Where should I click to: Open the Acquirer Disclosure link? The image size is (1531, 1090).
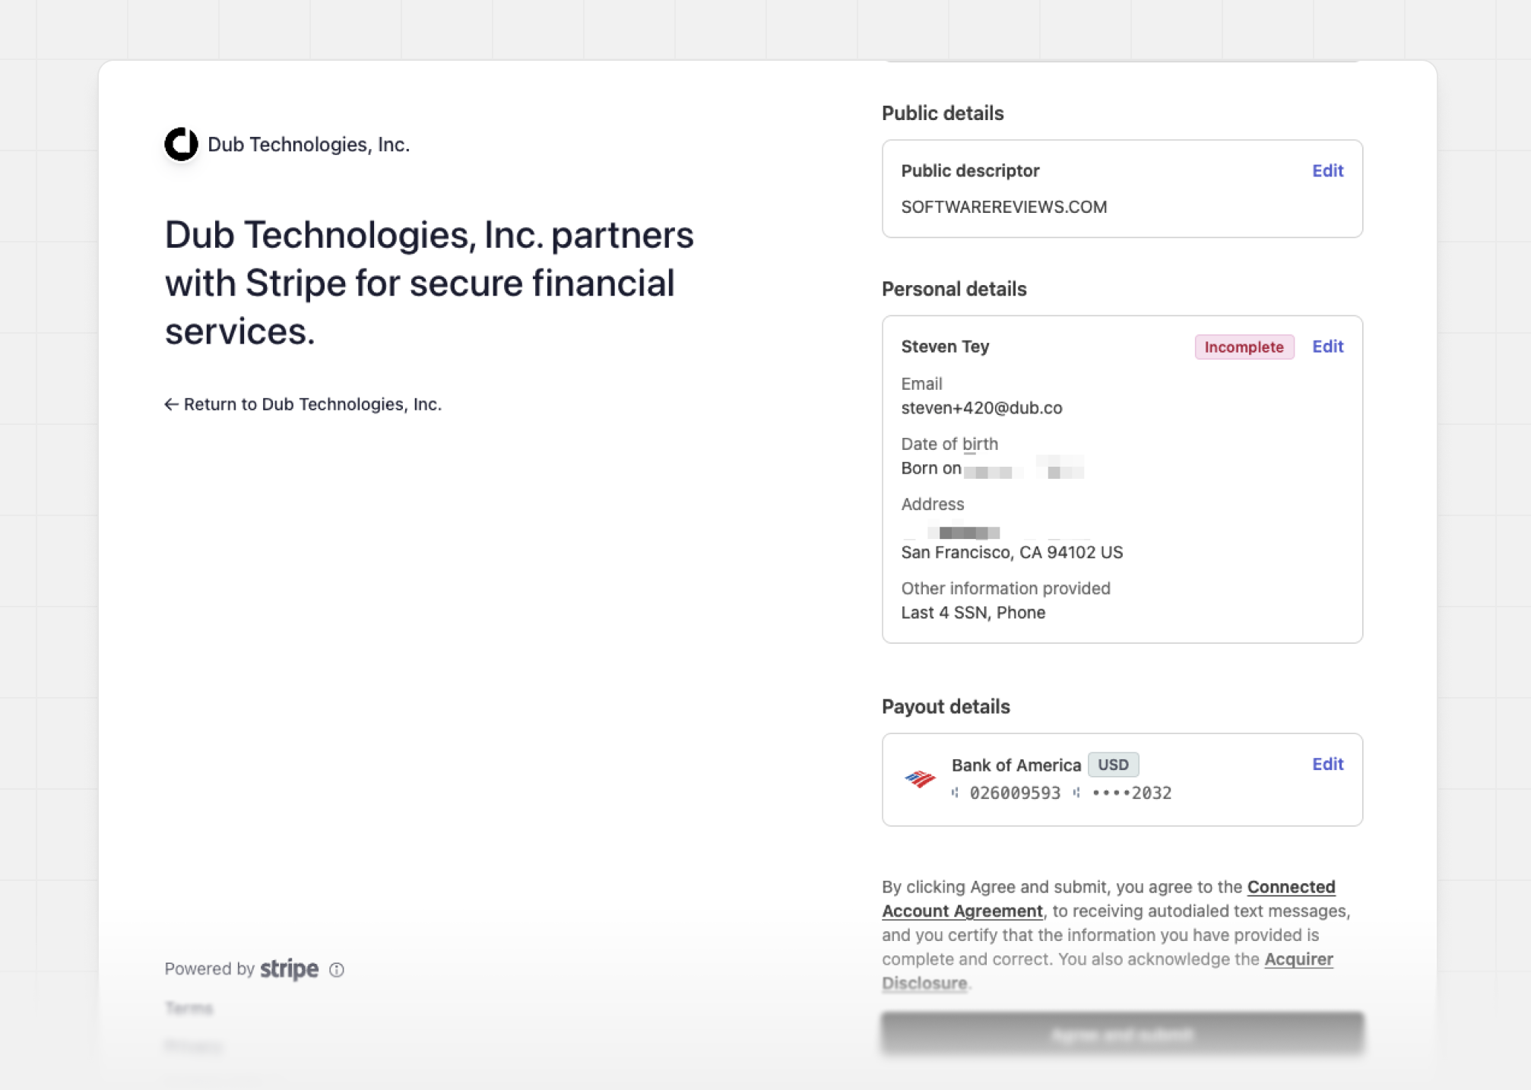tap(1108, 971)
